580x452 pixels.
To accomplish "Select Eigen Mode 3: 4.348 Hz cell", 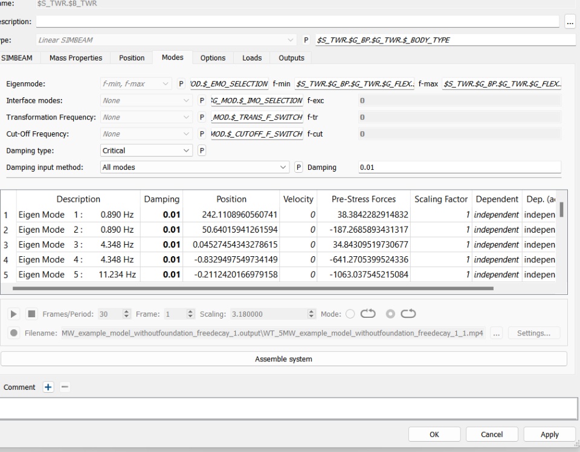I will point(78,245).
